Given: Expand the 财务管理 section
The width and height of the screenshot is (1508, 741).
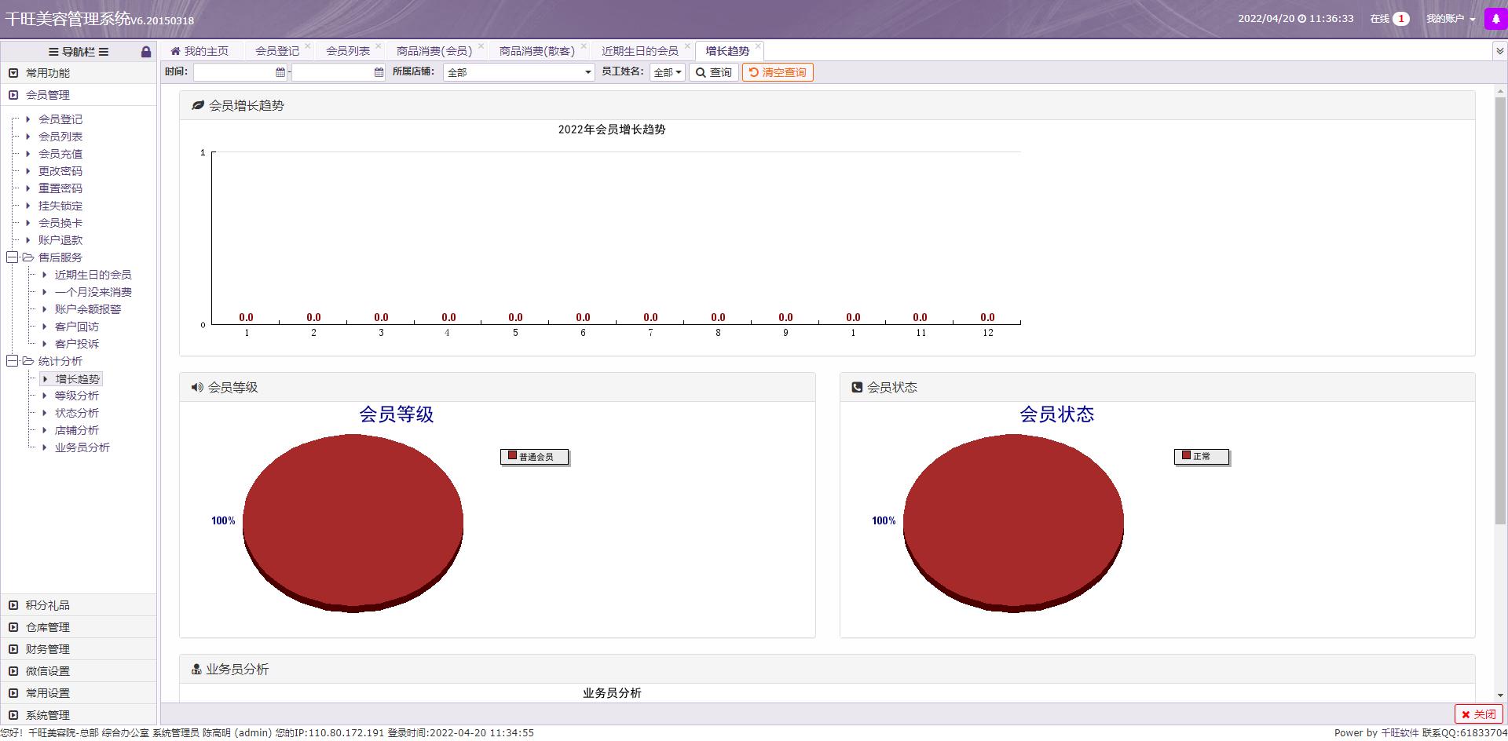Looking at the screenshot, I should point(79,649).
